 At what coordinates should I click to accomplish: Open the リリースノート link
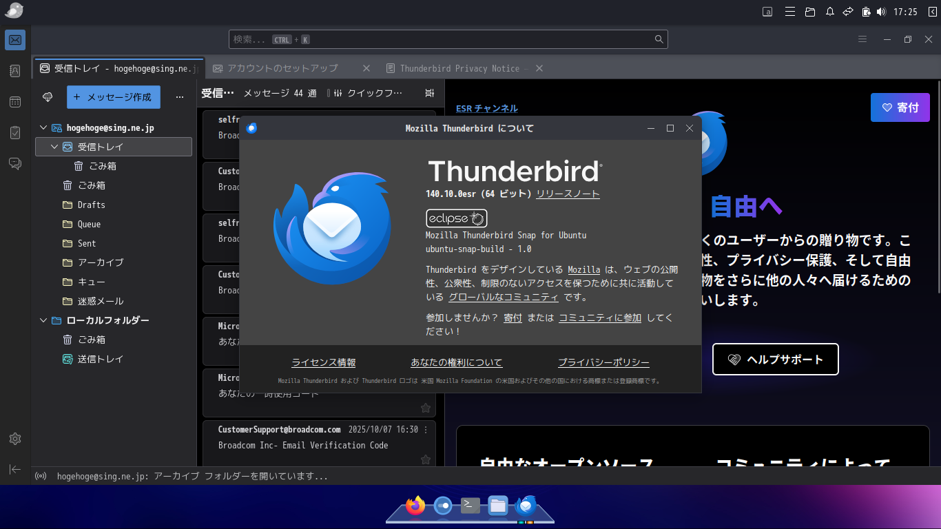(568, 194)
